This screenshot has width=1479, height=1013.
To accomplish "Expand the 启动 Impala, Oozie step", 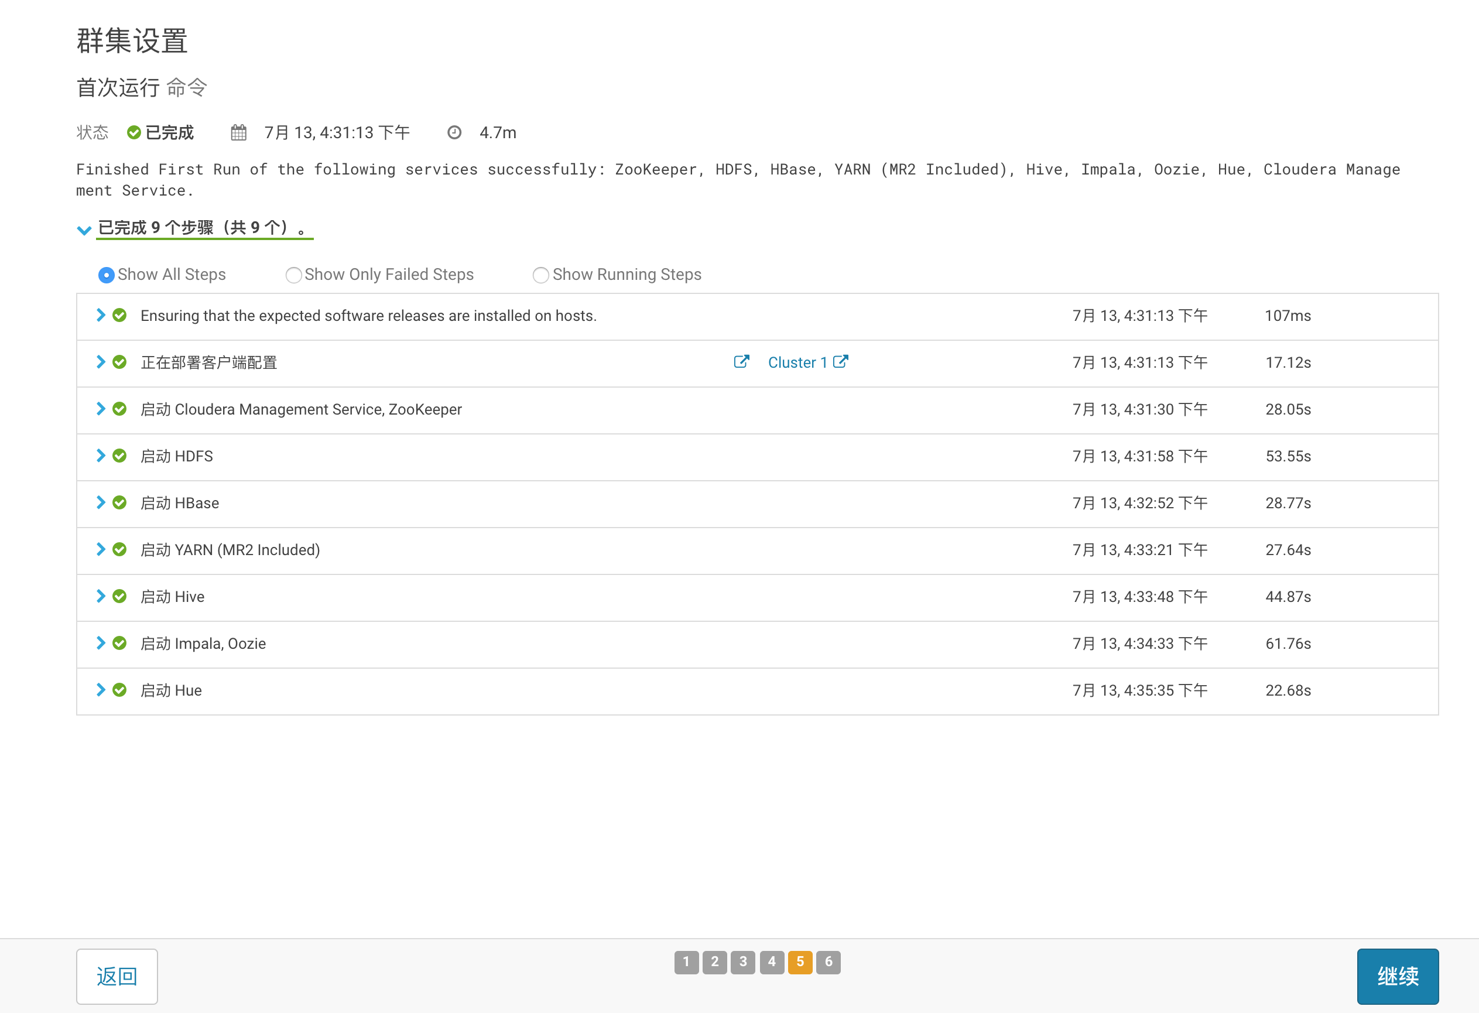I will click(x=101, y=644).
